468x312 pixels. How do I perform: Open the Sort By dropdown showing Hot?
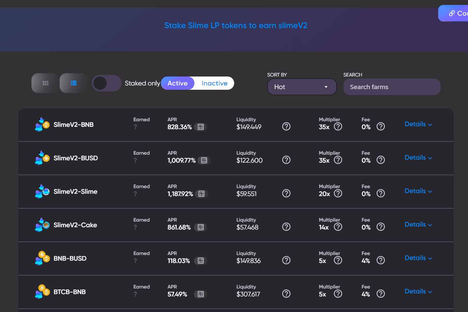(x=302, y=86)
